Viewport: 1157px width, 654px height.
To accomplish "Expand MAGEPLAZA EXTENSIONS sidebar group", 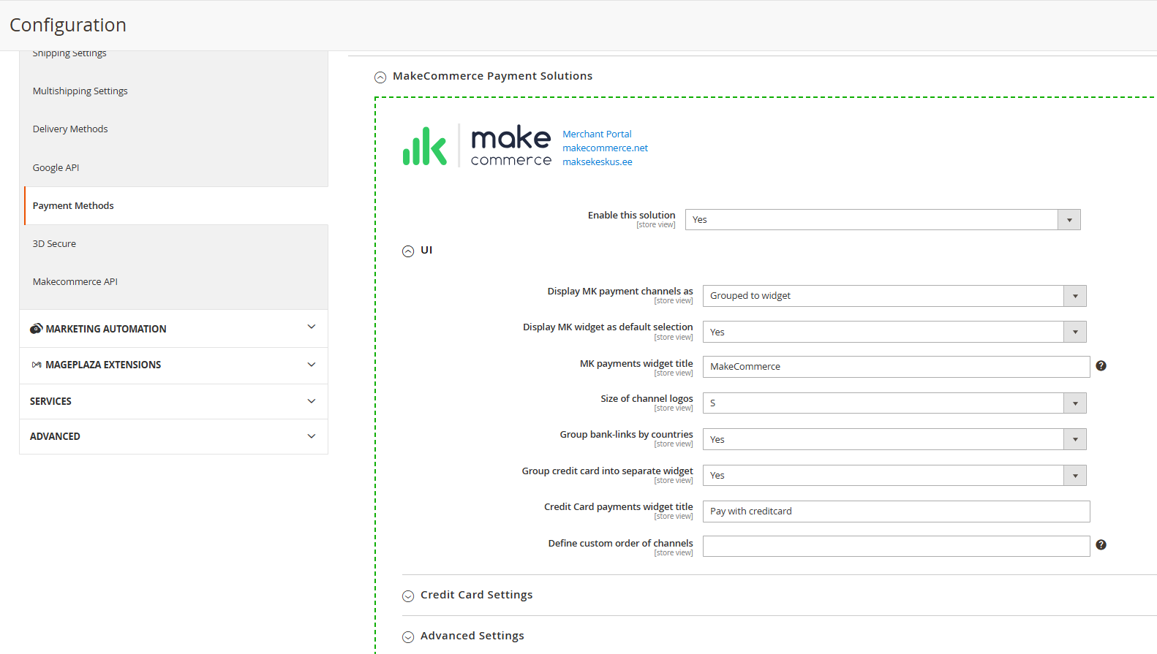I will tap(173, 365).
